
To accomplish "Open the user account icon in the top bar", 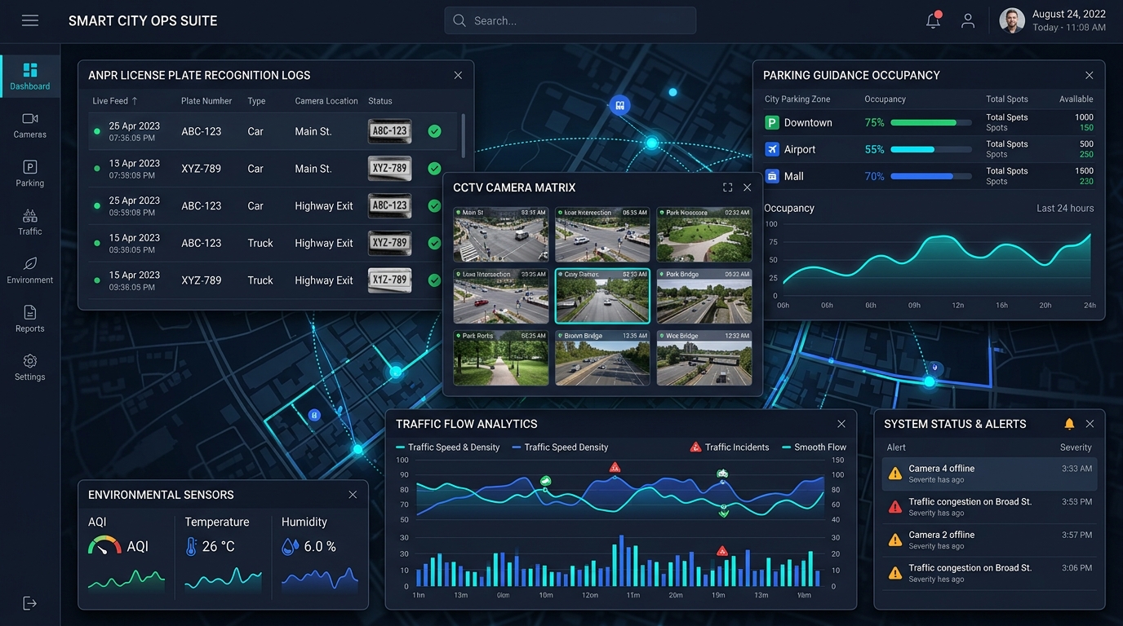I will [x=968, y=20].
